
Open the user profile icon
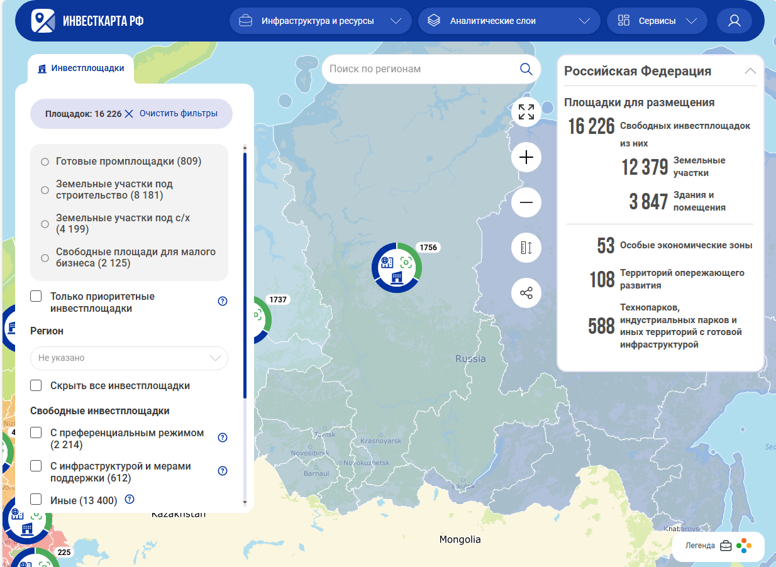tap(734, 21)
